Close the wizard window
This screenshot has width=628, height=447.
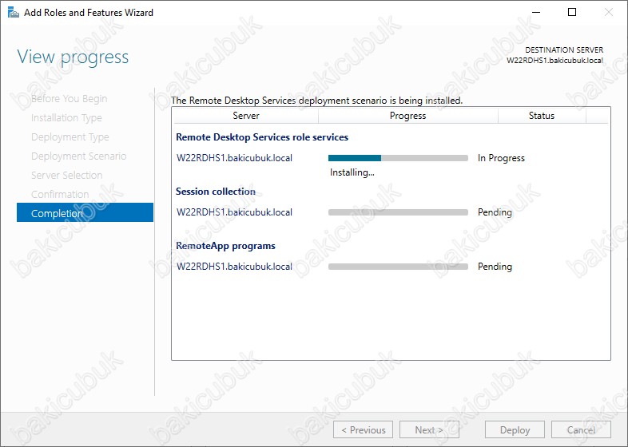click(608, 13)
